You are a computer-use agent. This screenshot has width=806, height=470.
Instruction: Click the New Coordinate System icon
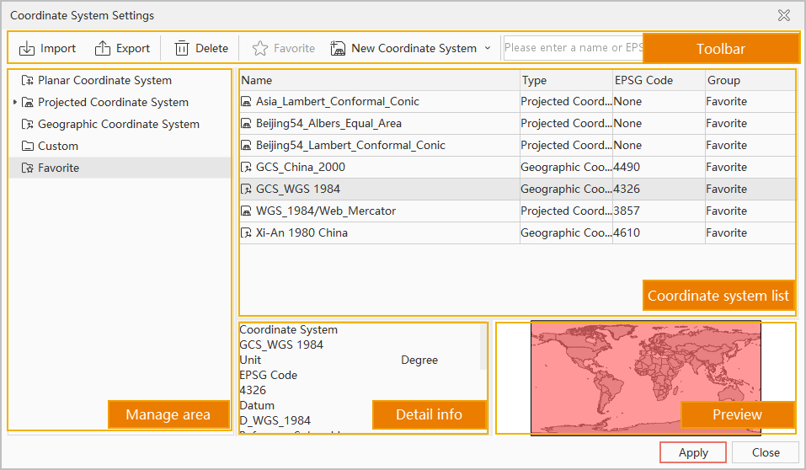click(x=339, y=49)
